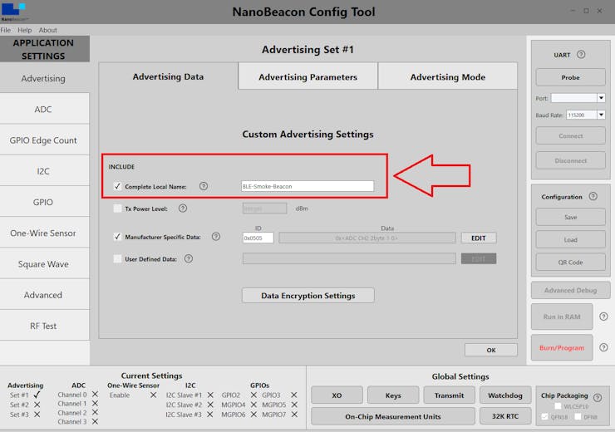Switch to Advertising Data tab

pos(168,76)
